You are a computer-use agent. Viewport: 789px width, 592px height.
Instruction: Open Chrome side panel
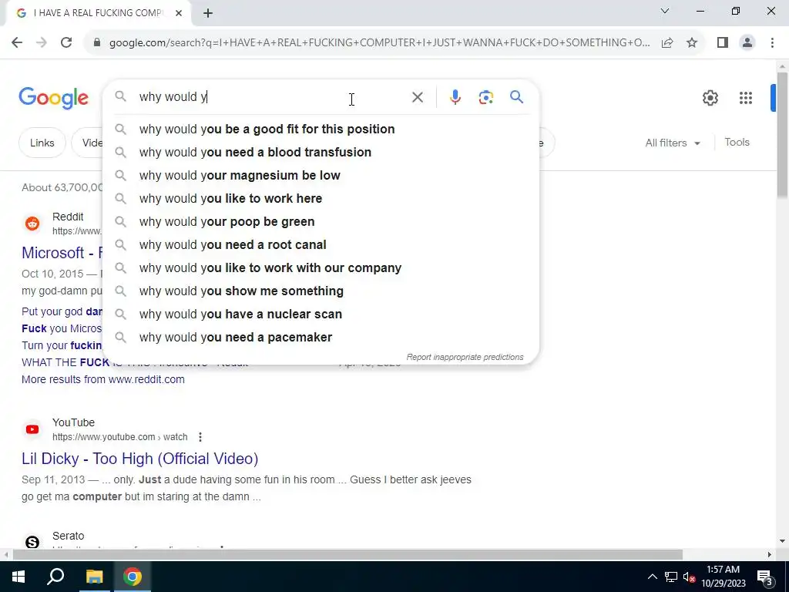[723, 43]
